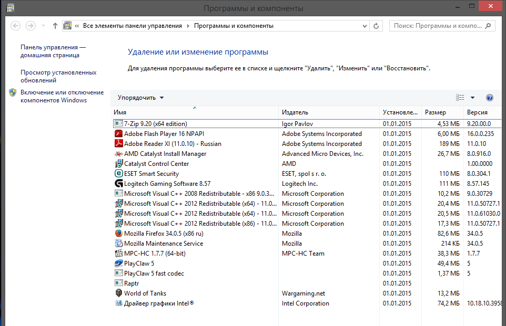Click the PlayClaw 5 fast codec icon
506x326 pixels.
click(x=119, y=274)
